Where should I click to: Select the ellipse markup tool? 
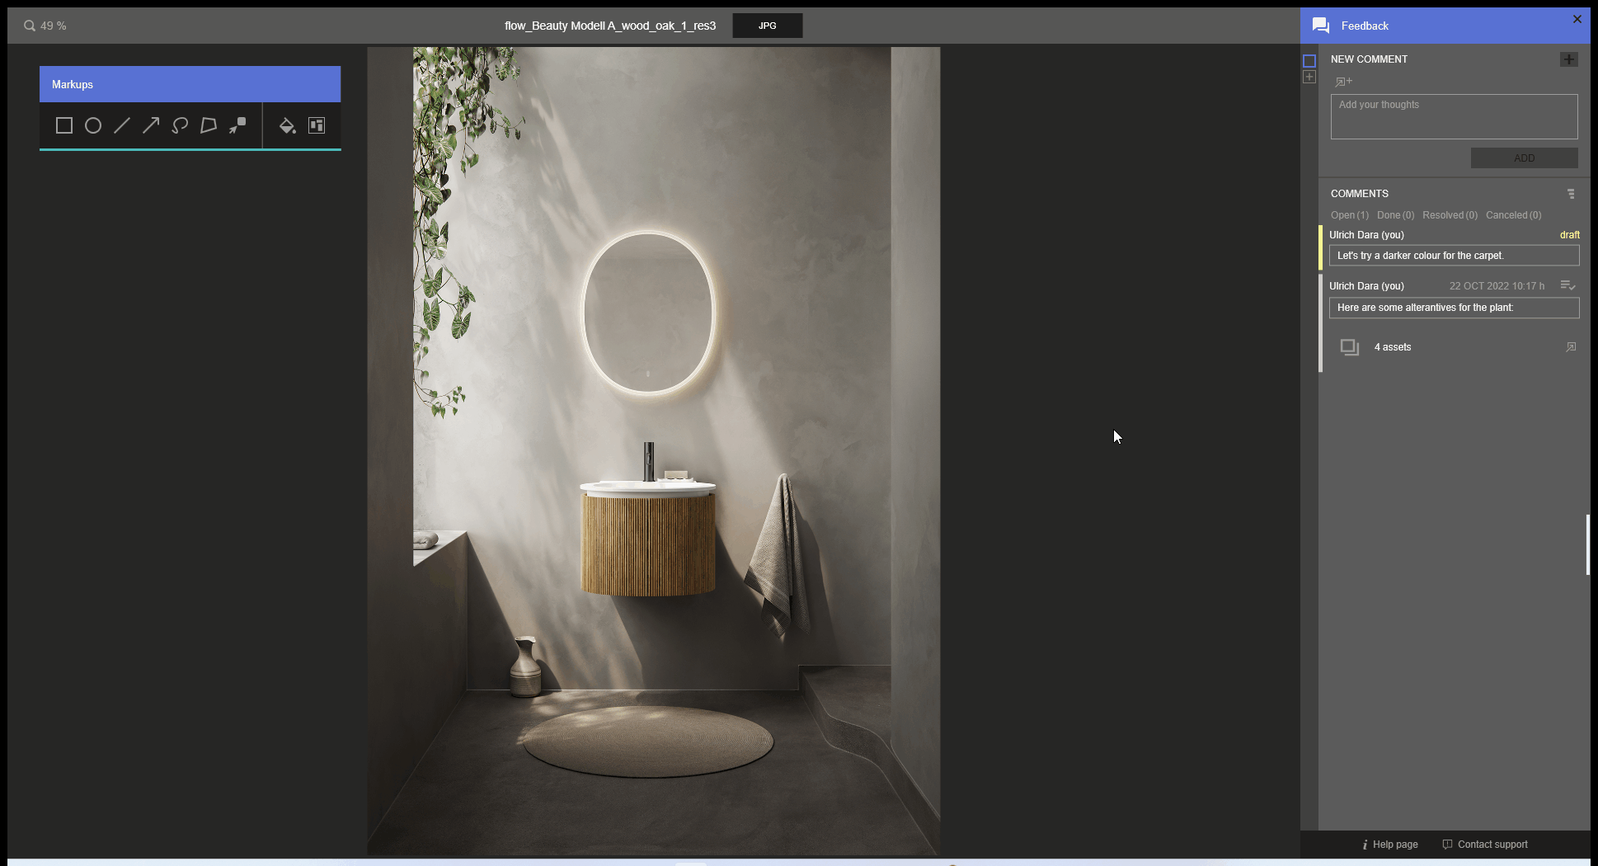(93, 125)
